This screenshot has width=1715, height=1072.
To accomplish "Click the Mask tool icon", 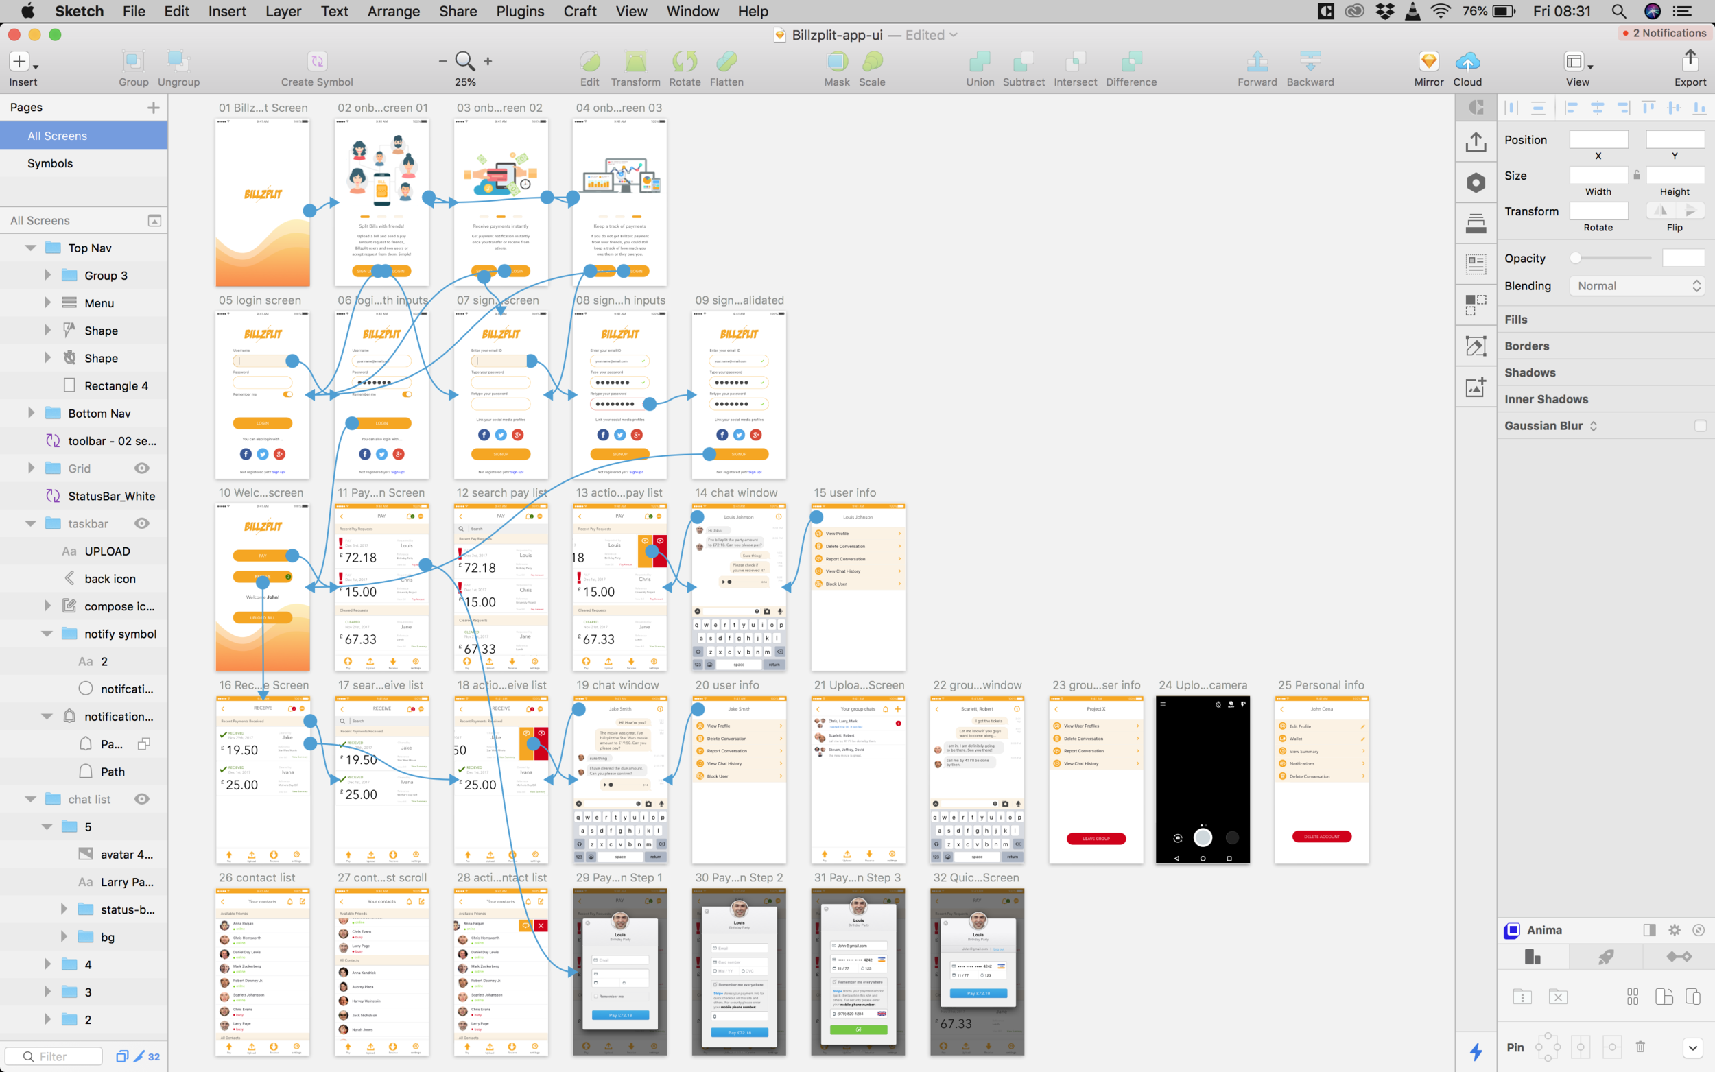I will point(837,62).
